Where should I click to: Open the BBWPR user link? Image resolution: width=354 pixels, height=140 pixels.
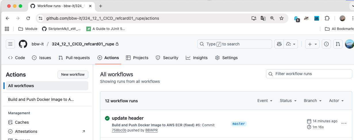click(x=152, y=130)
